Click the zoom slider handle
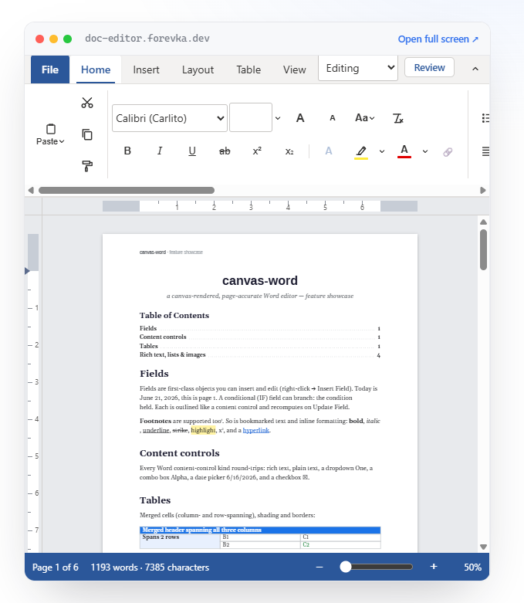Viewport: 524px width, 603px height. tap(346, 567)
